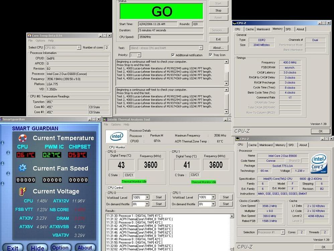
Task: Click the Intel logo in Thermal Analysis Tool
Action: [x=116, y=137]
